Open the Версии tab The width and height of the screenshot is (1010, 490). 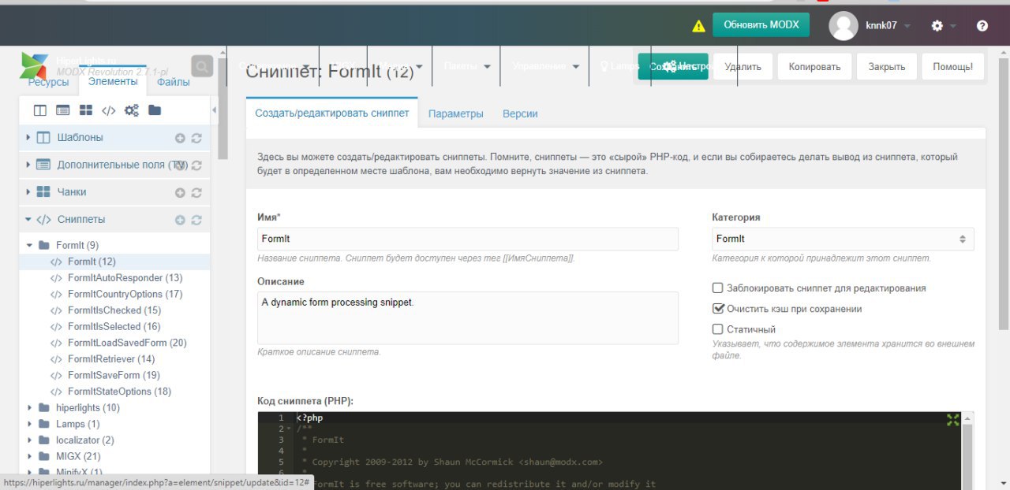click(x=520, y=114)
